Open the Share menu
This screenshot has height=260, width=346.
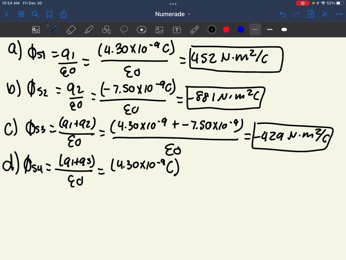[64, 14]
